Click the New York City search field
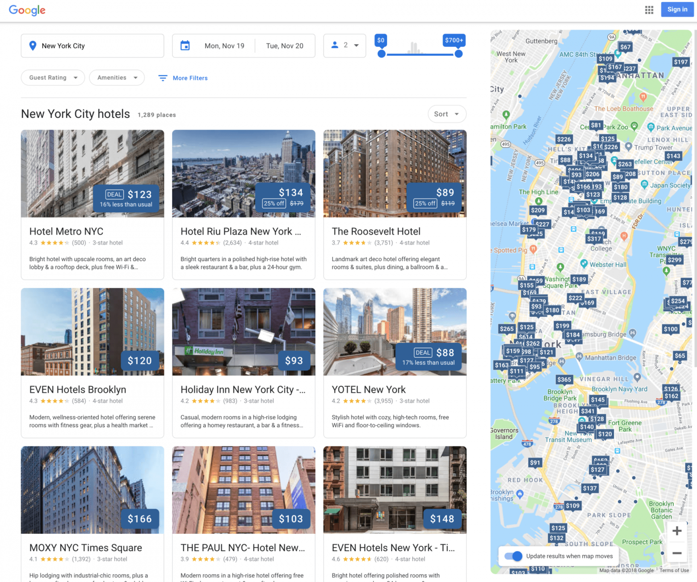This screenshot has height=582, width=697. click(x=98, y=46)
